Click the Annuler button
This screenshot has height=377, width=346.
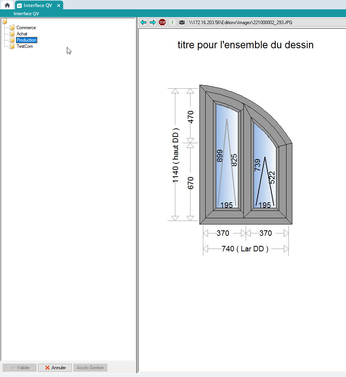tap(55, 368)
